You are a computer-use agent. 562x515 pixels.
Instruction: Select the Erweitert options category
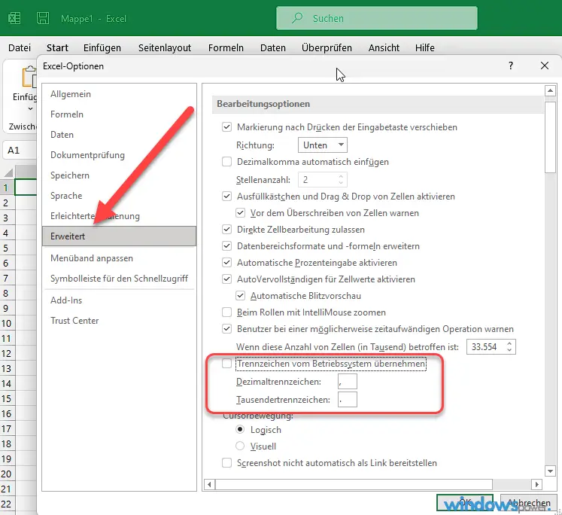pyautogui.click(x=120, y=236)
